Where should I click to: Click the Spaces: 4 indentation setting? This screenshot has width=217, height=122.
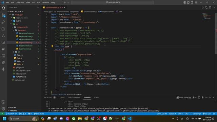(x=172, y=114)
